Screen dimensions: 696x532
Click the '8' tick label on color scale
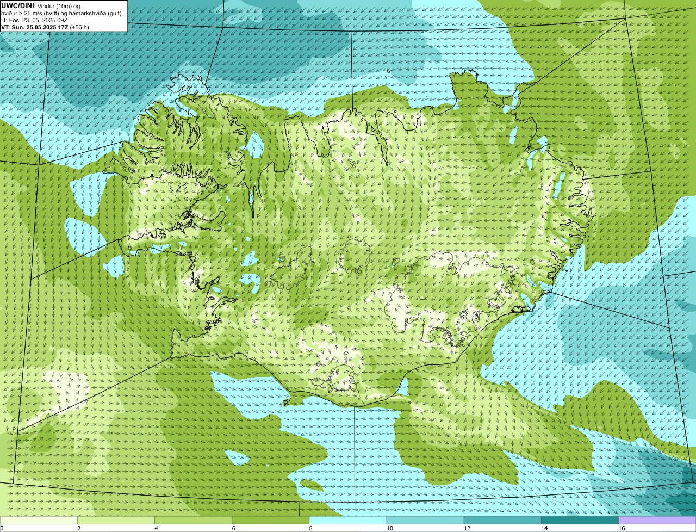[311, 528]
